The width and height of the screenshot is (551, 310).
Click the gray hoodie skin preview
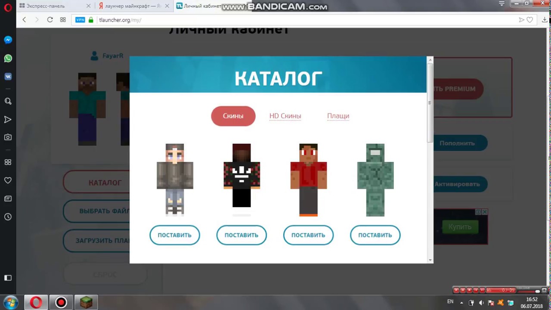pos(175,180)
